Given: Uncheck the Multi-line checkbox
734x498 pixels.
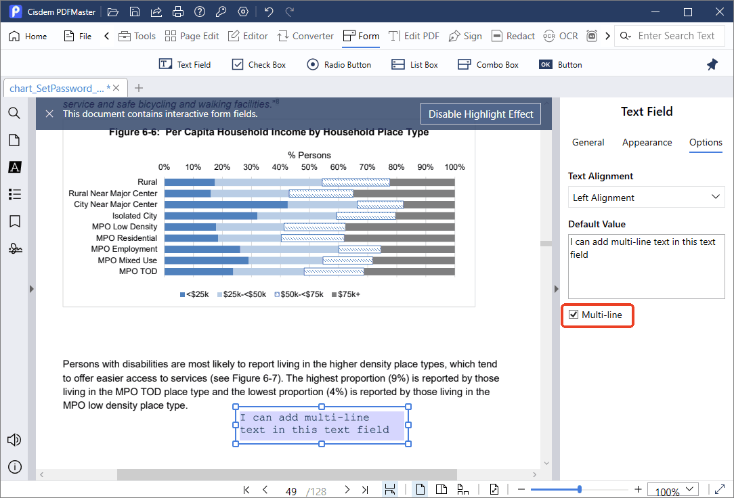Looking at the screenshot, I should (x=574, y=315).
